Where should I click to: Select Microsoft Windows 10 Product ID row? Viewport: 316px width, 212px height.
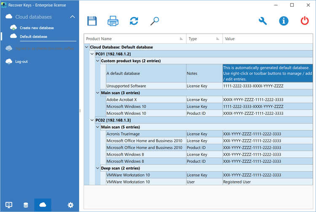pos(209,113)
